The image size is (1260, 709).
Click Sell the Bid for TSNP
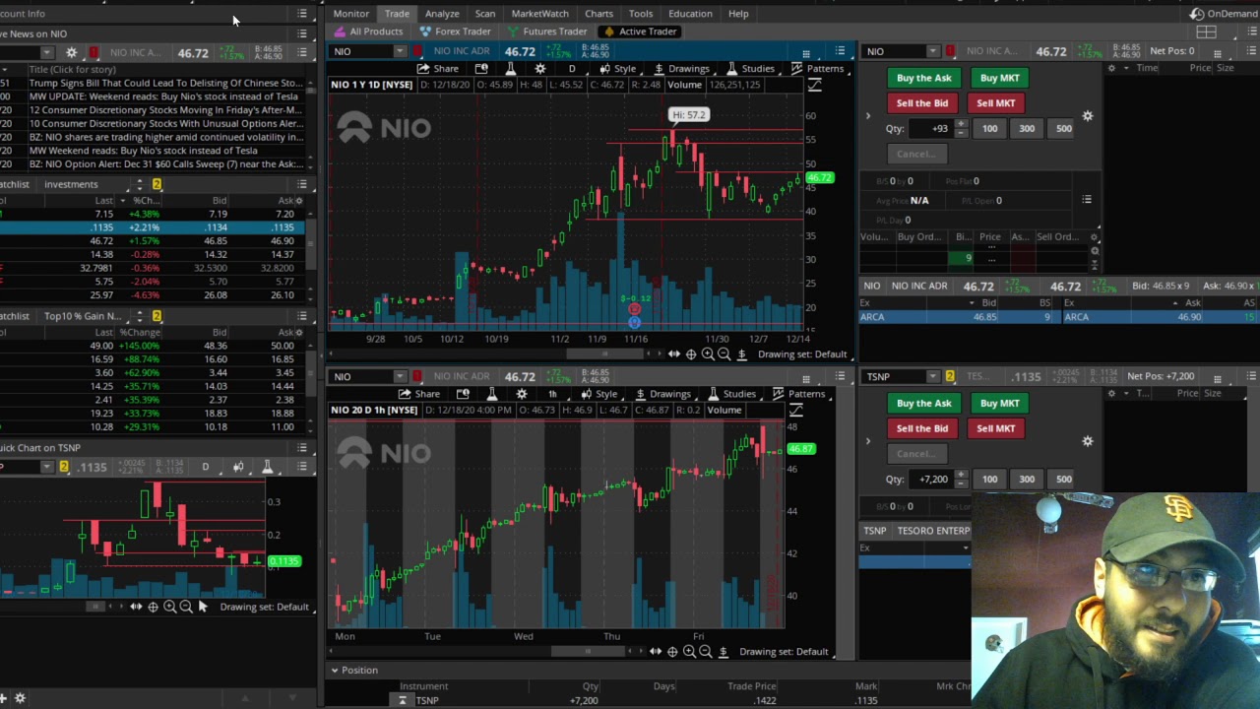pos(922,428)
